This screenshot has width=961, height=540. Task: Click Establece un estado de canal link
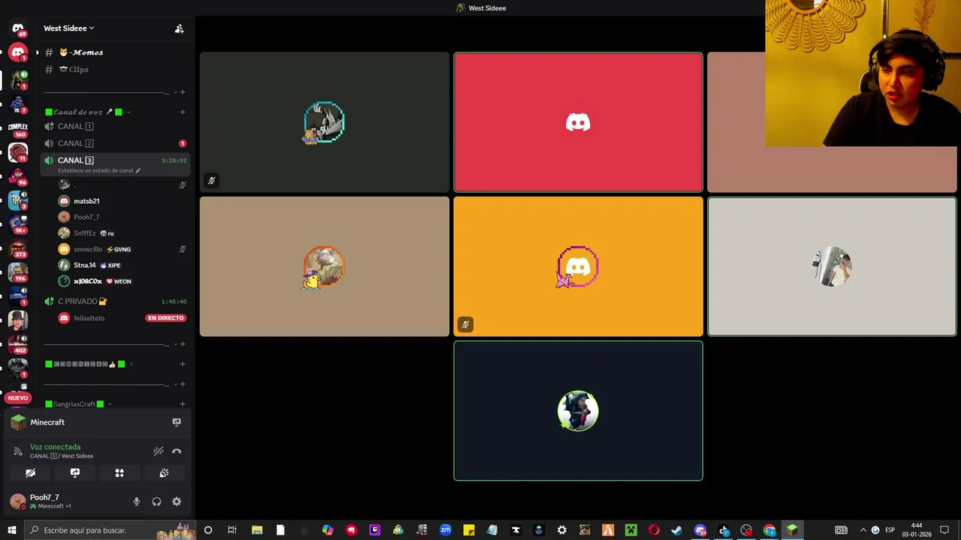point(99,171)
